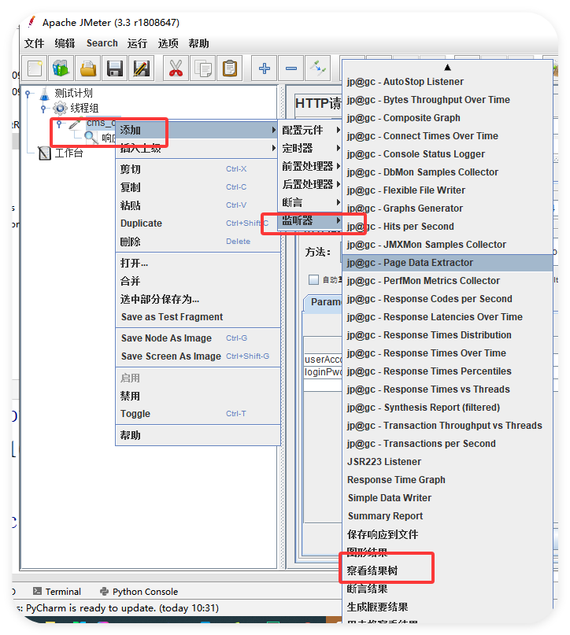Choose 合并 from context menu
570x635 pixels.
tap(198, 281)
